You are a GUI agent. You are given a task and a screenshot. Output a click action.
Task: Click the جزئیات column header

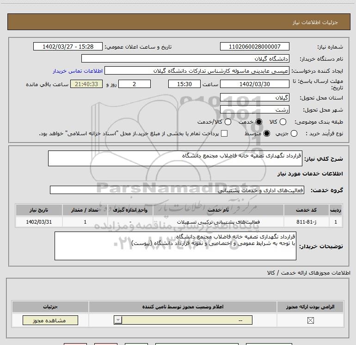(50, 307)
